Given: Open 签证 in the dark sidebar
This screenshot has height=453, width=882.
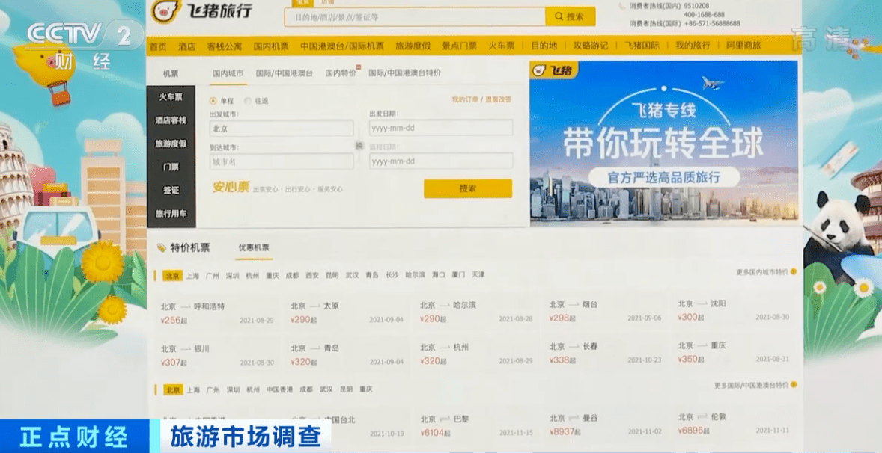Looking at the screenshot, I should [x=171, y=191].
